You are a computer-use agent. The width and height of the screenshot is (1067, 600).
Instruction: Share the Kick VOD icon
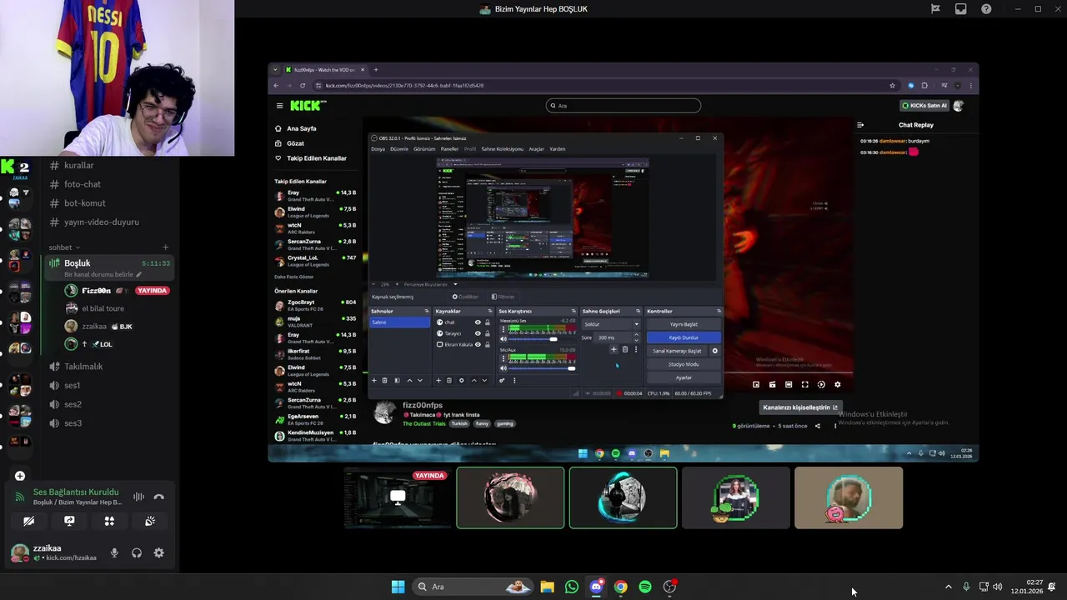[817, 426]
